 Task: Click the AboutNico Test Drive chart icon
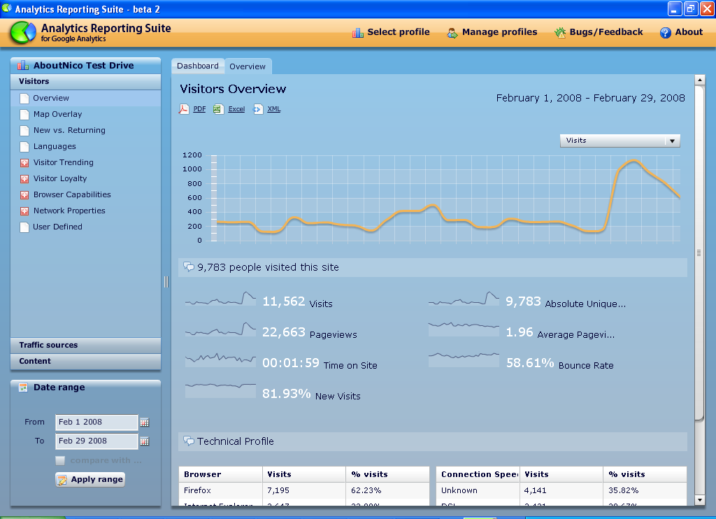click(23, 66)
